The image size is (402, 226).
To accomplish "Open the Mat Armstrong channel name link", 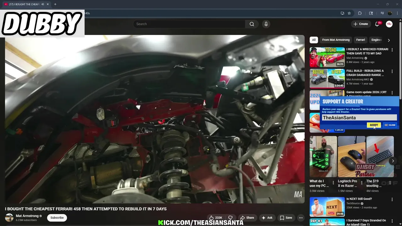I will point(27,216).
